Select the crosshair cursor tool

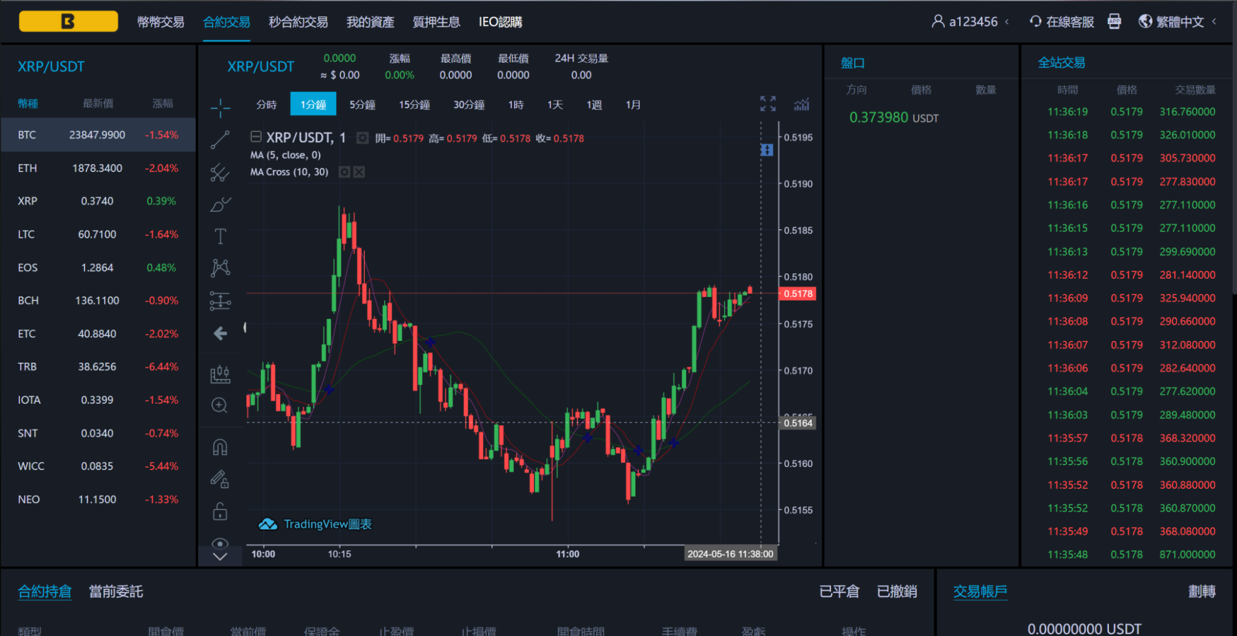(x=220, y=107)
